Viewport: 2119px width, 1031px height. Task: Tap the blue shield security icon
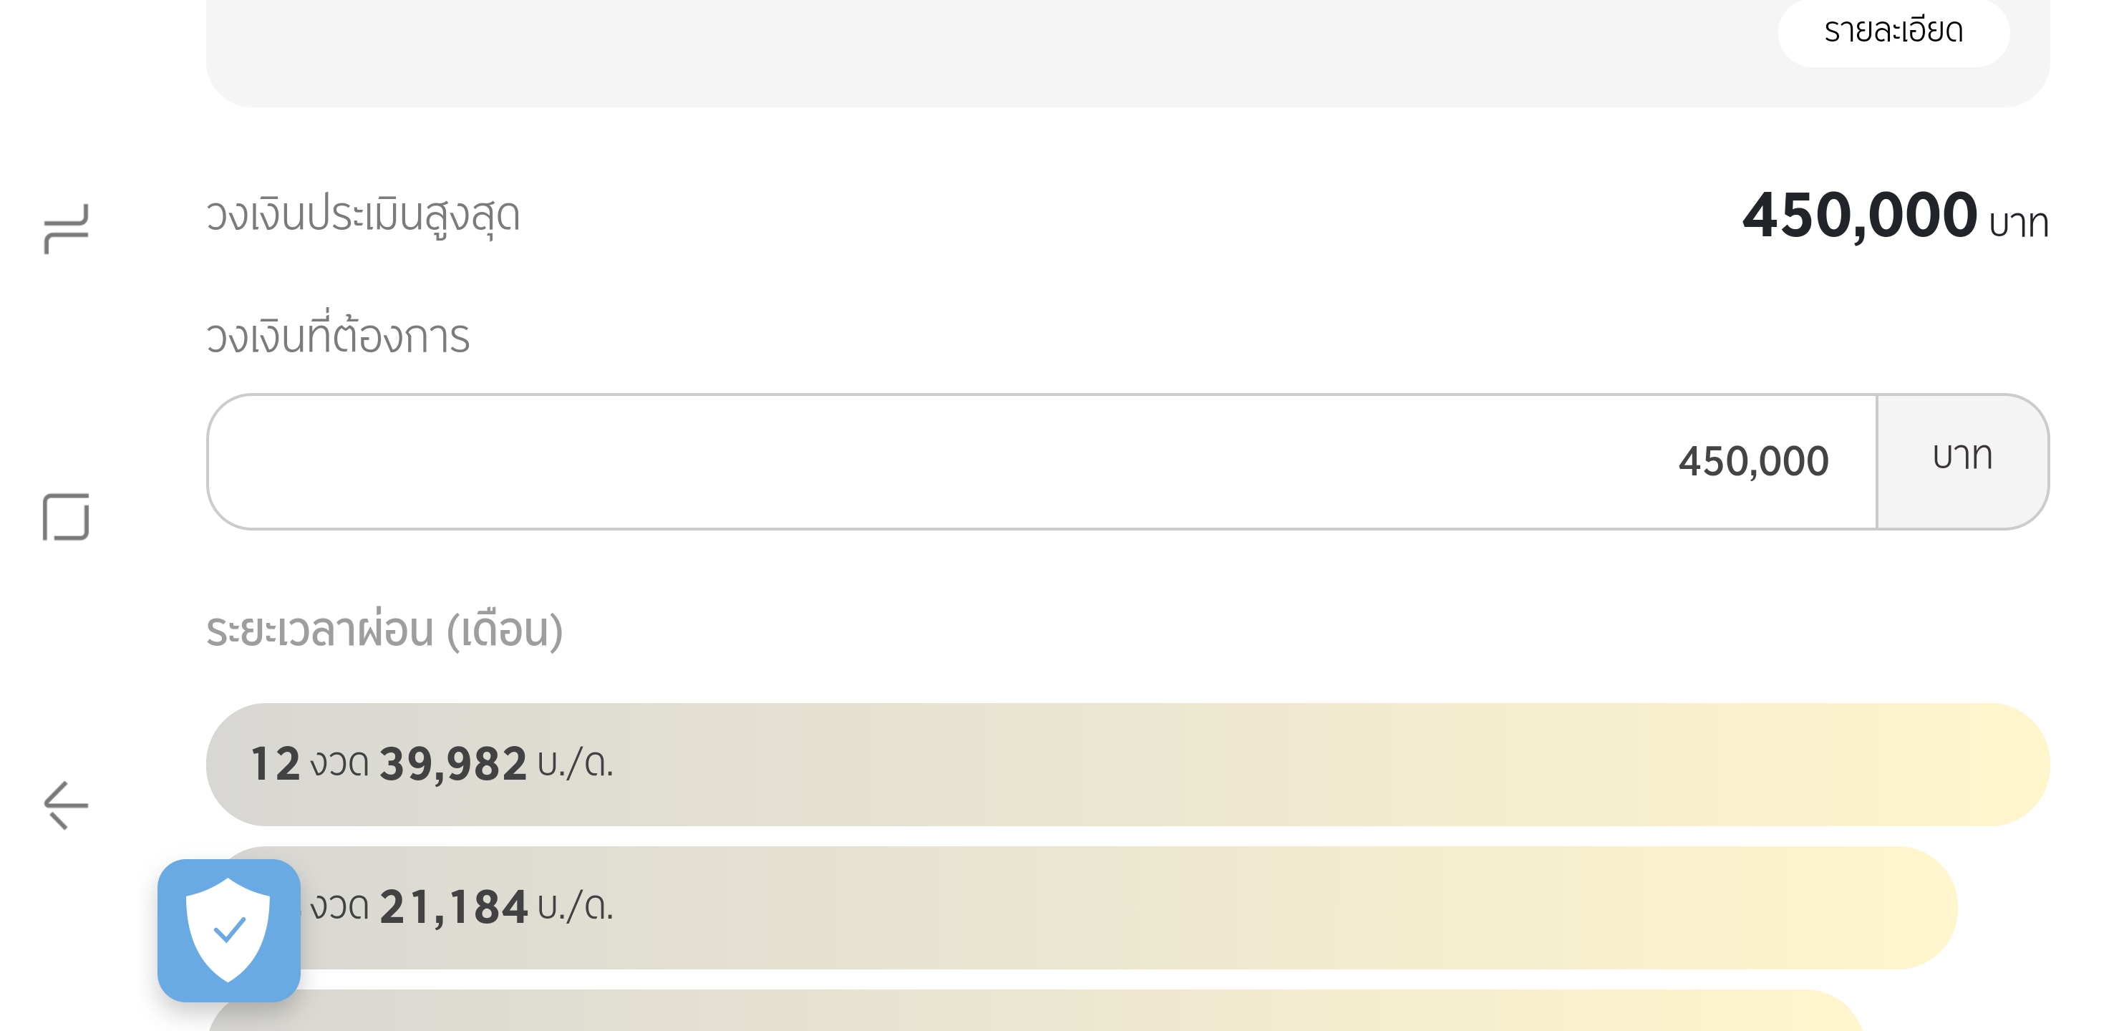coord(228,930)
